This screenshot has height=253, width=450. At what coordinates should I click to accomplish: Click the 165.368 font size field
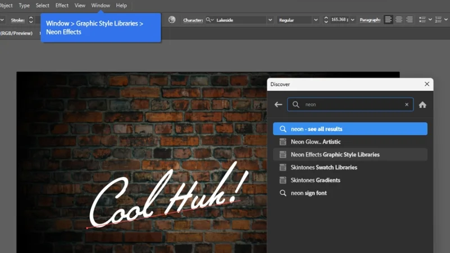coord(340,20)
